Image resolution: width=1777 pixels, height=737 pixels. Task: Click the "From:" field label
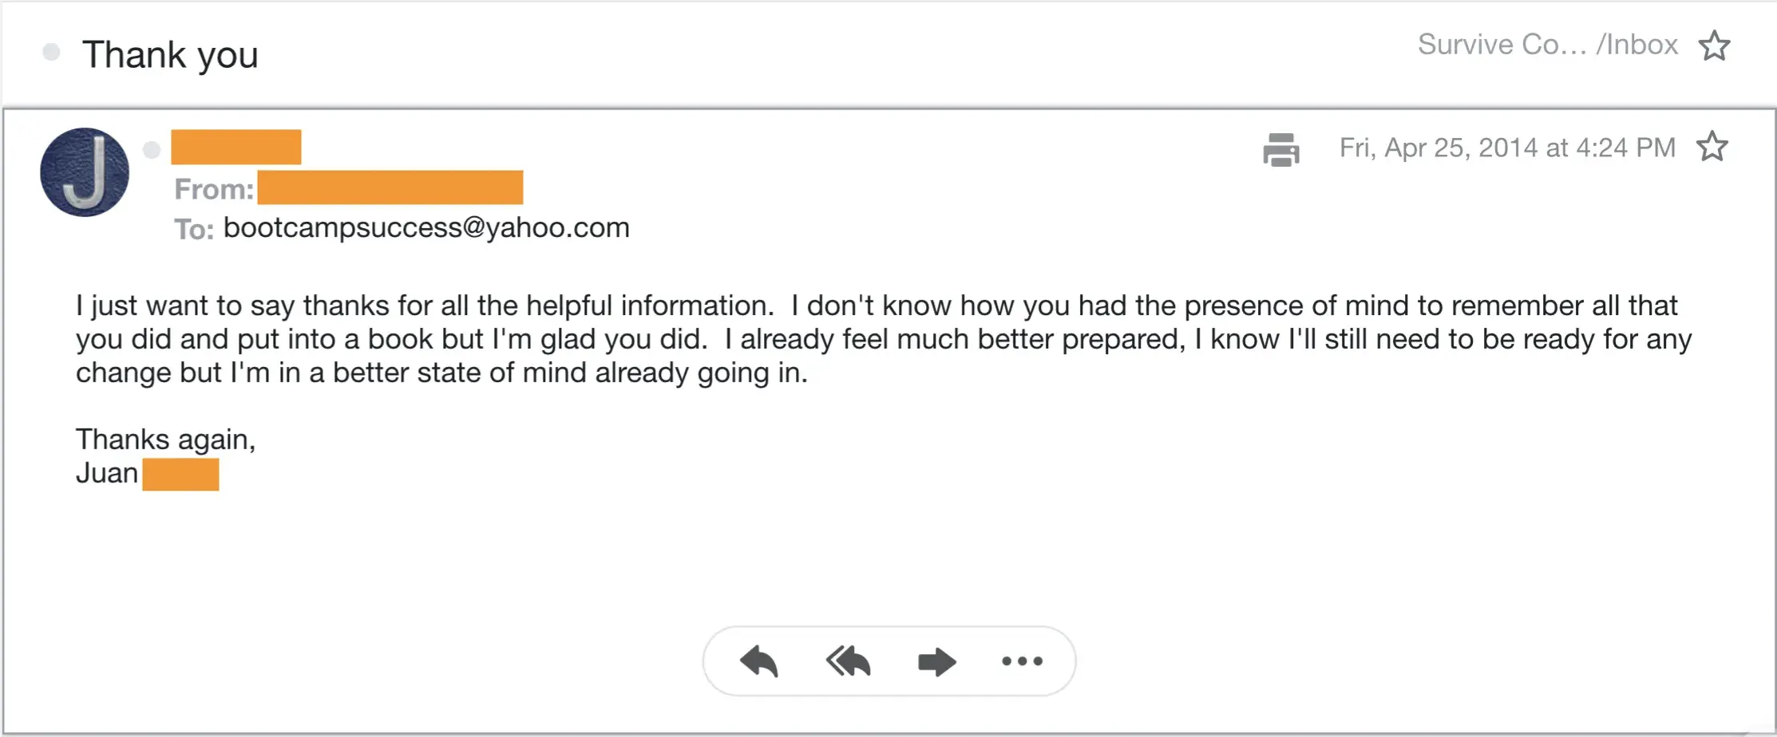tap(214, 189)
